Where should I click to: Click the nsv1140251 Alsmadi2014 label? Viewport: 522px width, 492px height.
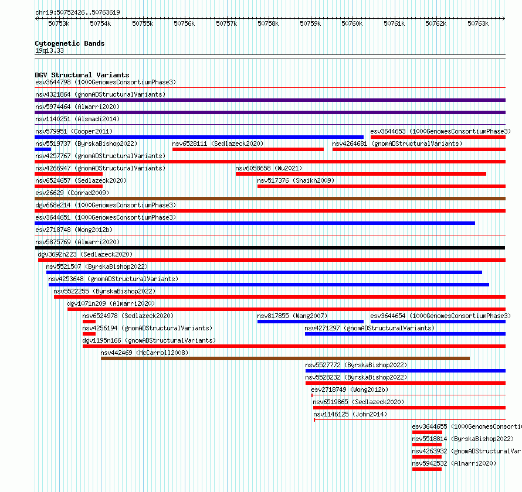(x=77, y=119)
